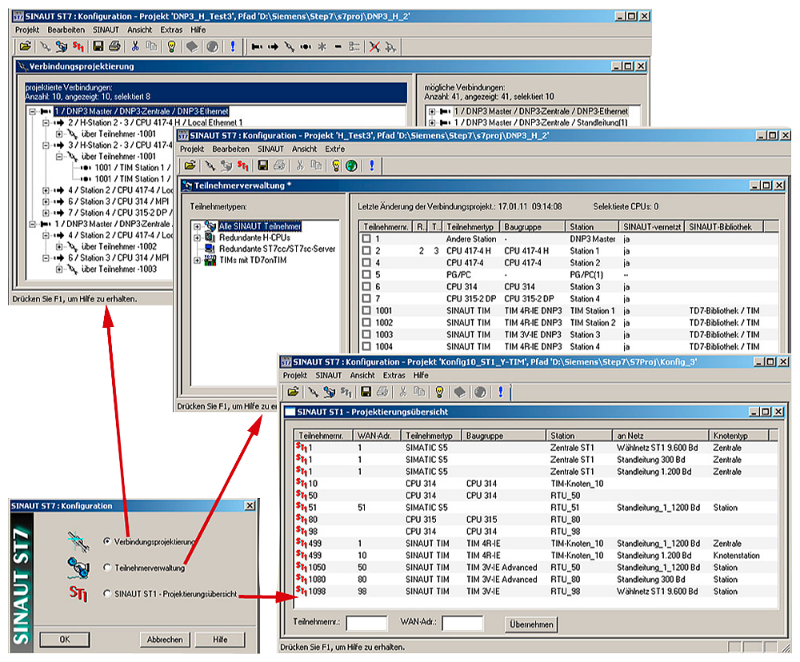Collapse 2 / H-Station 2-3 tree node
Screen dimensions: 800x662
coord(46,122)
